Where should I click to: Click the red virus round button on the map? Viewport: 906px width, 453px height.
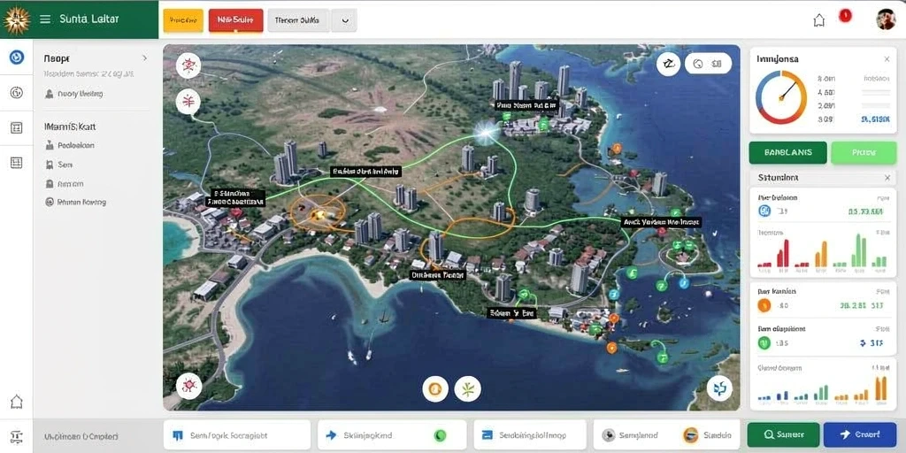188,386
